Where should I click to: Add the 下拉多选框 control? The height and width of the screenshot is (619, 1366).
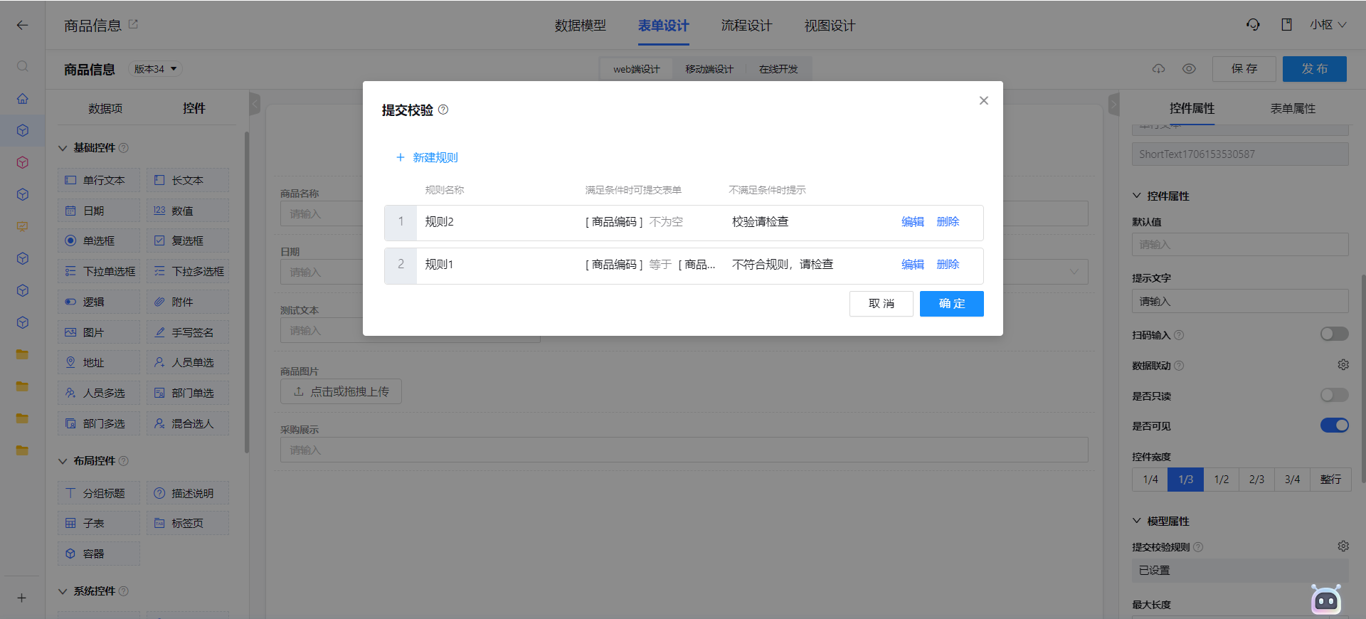pyautogui.click(x=188, y=271)
